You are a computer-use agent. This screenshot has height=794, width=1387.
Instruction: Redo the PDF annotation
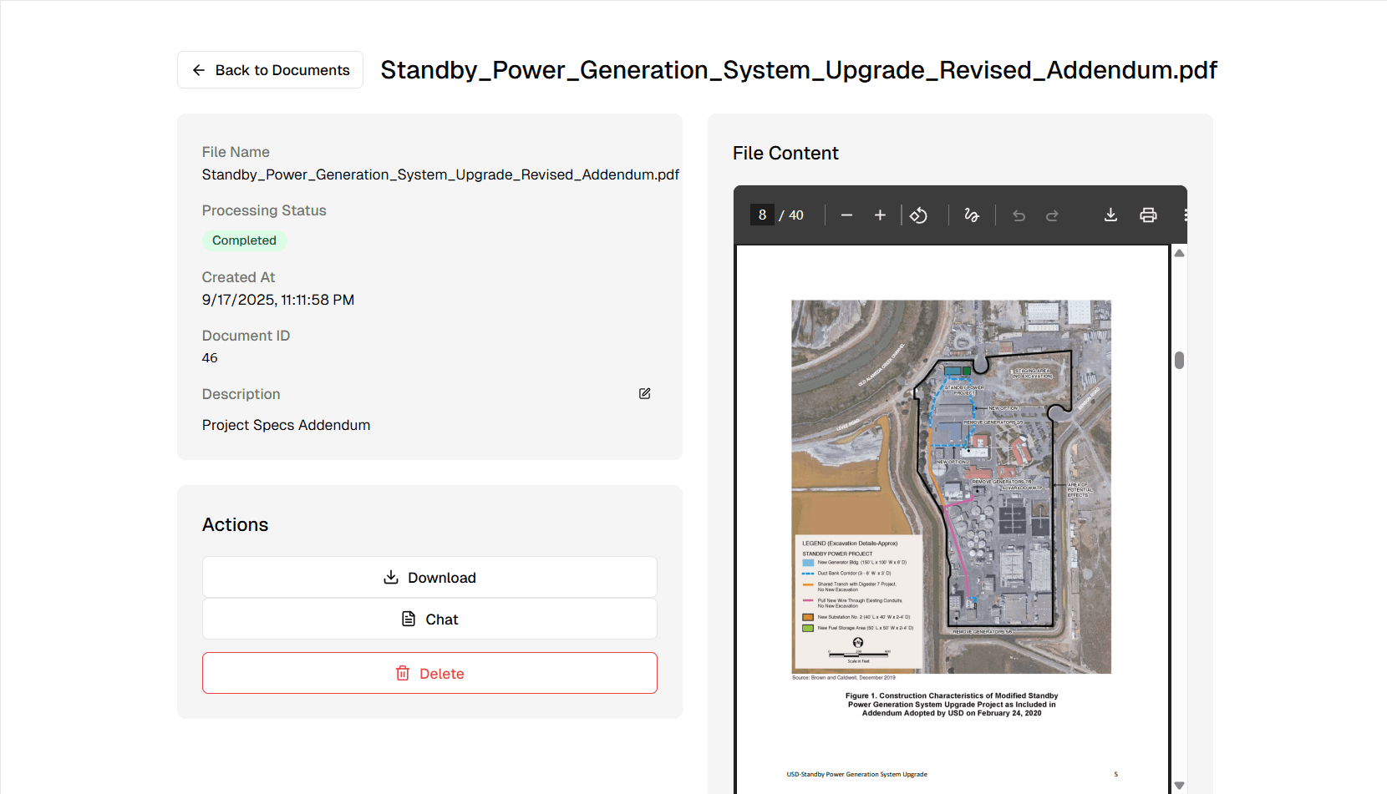[x=1052, y=215]
